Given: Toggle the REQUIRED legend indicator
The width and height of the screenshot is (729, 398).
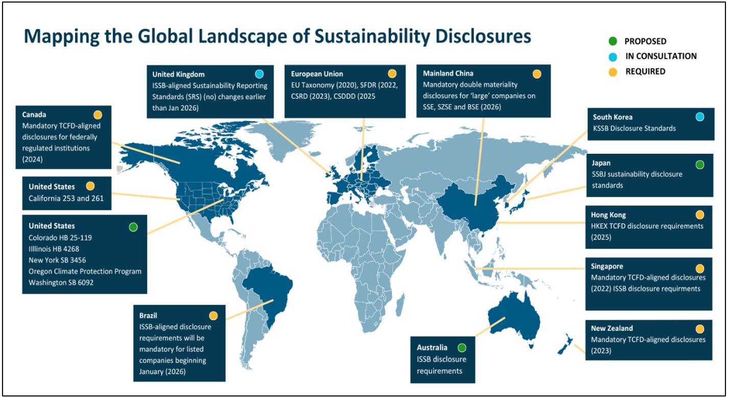Looking at the screenshot, I should coord(612,72).
